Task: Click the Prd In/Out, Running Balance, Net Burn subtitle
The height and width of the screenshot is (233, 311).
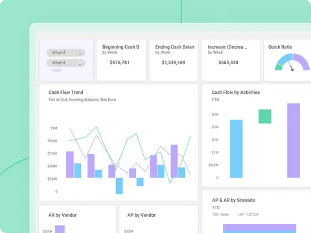Action: point(82,100)
